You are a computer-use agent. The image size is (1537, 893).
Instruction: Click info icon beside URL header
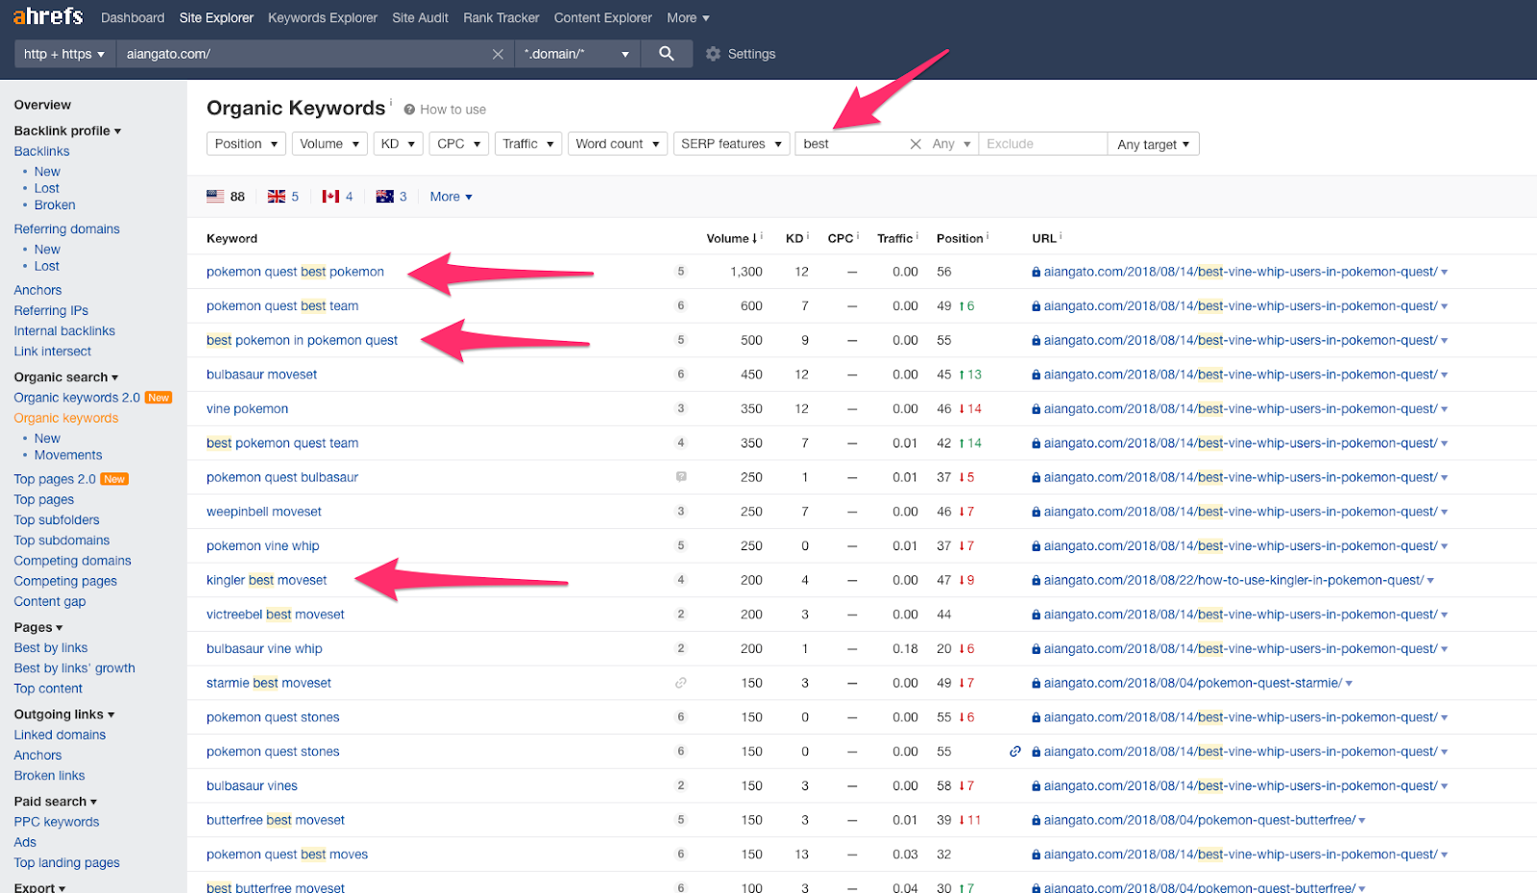[1061, 235]
